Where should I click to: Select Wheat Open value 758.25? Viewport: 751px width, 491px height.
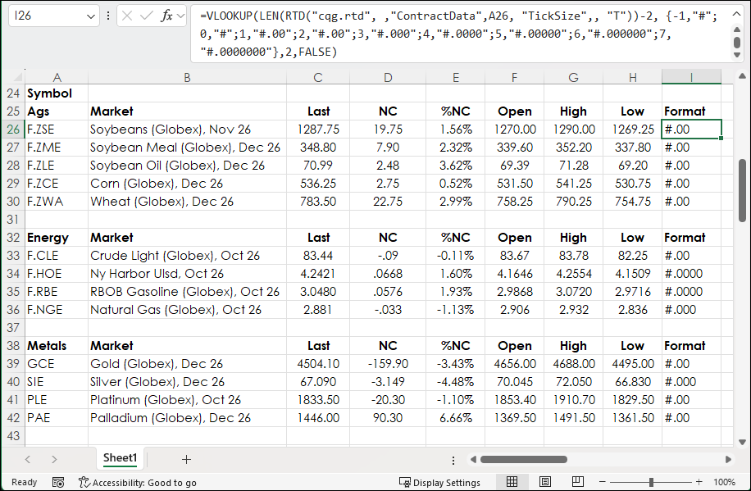pyautogui.click(x=514, y=202)
